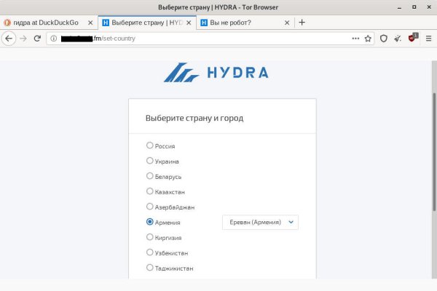
Task: Open a new tab with plus button
Action: [302, 22]
